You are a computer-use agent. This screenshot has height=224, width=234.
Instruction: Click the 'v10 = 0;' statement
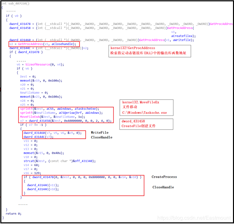click(31, 157)
